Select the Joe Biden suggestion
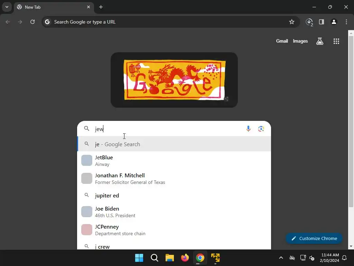The height and width of the screenshot is (266, 354). pos(174,212)
